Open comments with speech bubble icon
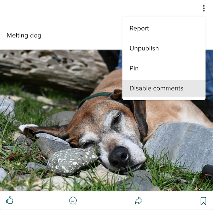213x210 pixels. pyautogui.click(x=73, y=200)
